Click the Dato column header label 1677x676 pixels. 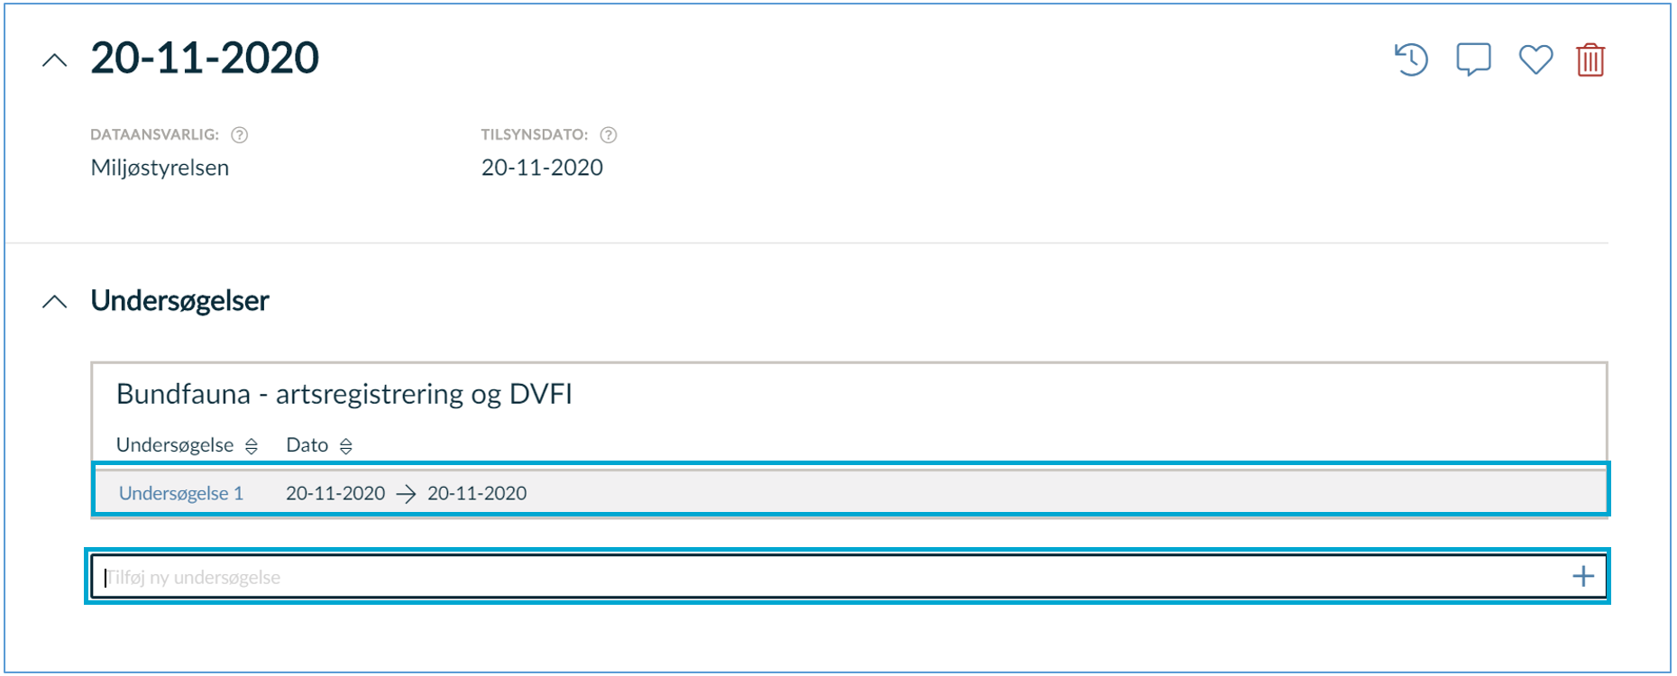tap(307, 445)
